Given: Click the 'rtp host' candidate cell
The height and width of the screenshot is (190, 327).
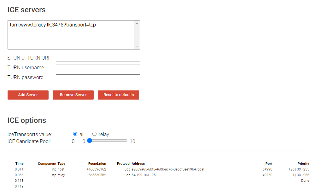Looking at the screenshot, I should 58,169.
